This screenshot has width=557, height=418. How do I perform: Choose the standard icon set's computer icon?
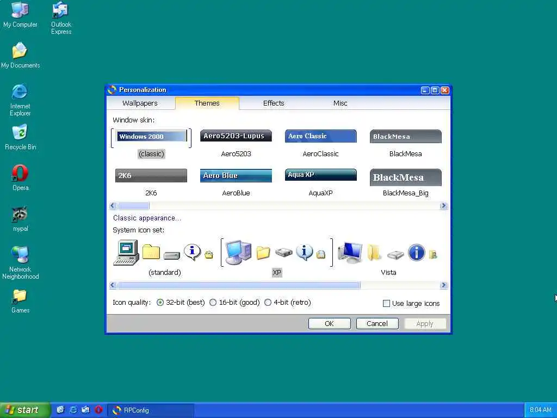click(x=126, y=253)
